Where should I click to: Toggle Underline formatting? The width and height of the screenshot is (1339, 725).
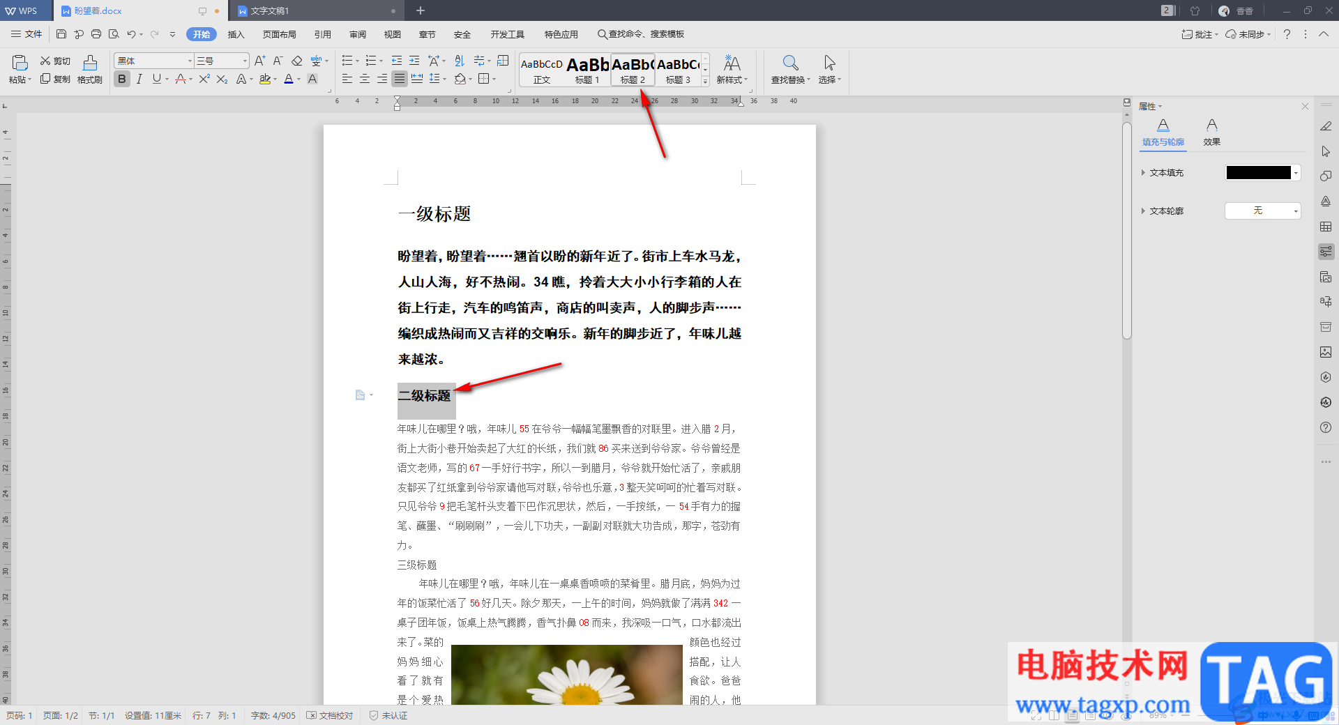[x=157, y=79]
